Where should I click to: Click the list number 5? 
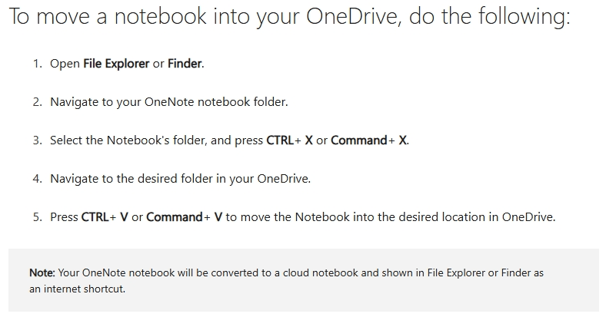point(38,217)
